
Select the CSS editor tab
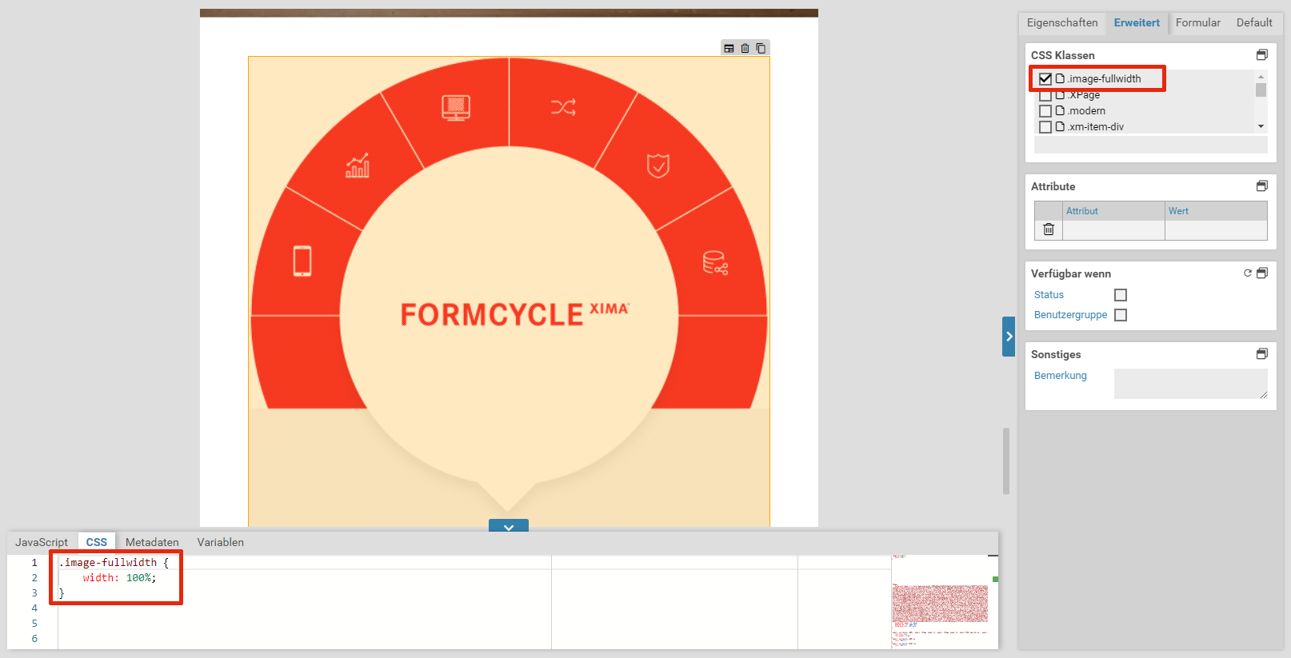point(97,542)
